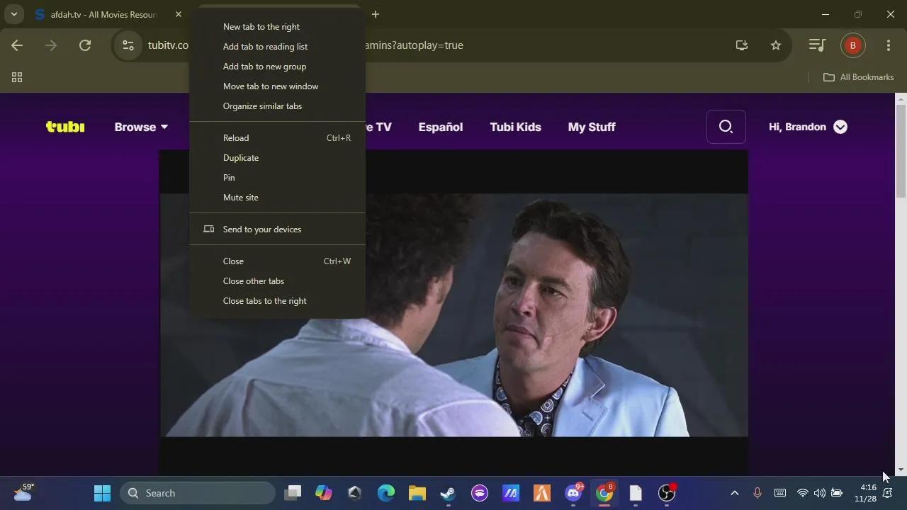This screenshot has height=510, width=907.
Task: Choose Close in the tab context menu
Action: [277, 261]
